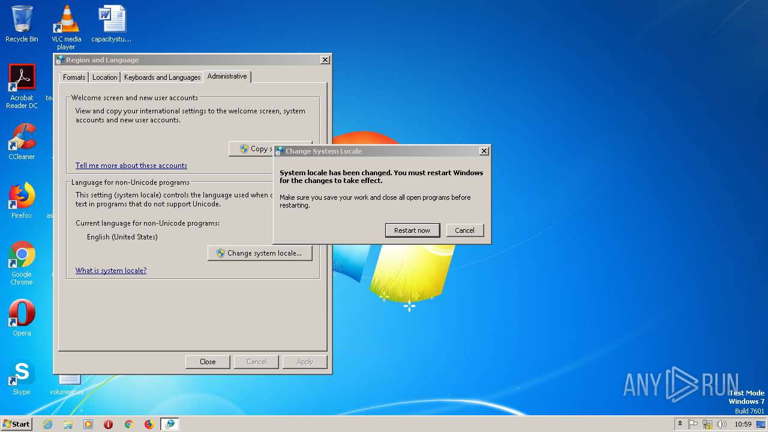Open volume speaker tray icon
768x432 pixels.
[721, 424]
